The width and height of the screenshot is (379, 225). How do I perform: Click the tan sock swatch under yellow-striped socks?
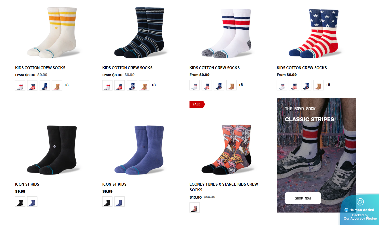click(x=57, y=85)
